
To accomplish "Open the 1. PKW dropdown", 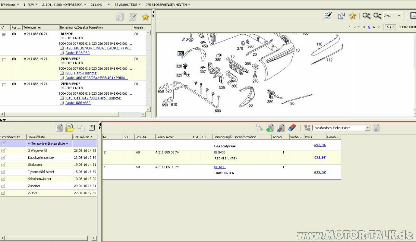I will (x=31, y=5).
